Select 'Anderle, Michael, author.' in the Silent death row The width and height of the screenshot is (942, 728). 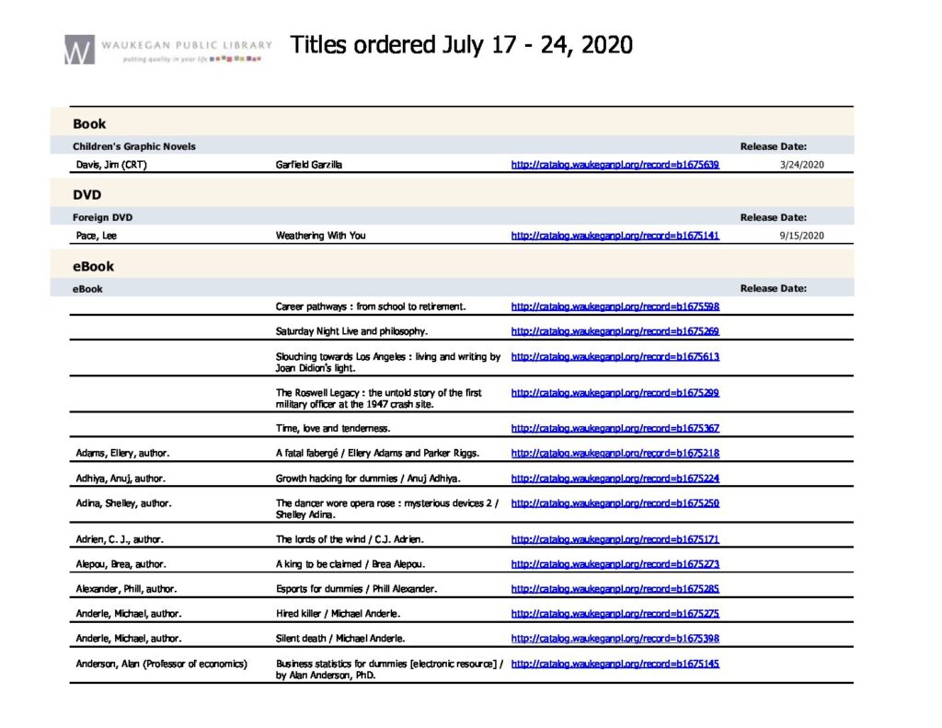tap(129, 639)
